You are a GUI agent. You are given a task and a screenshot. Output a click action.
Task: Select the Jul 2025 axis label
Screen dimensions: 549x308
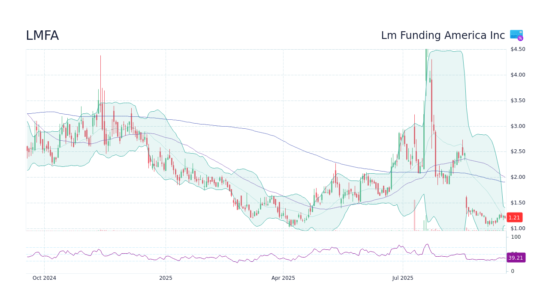(x=402, y=278)
